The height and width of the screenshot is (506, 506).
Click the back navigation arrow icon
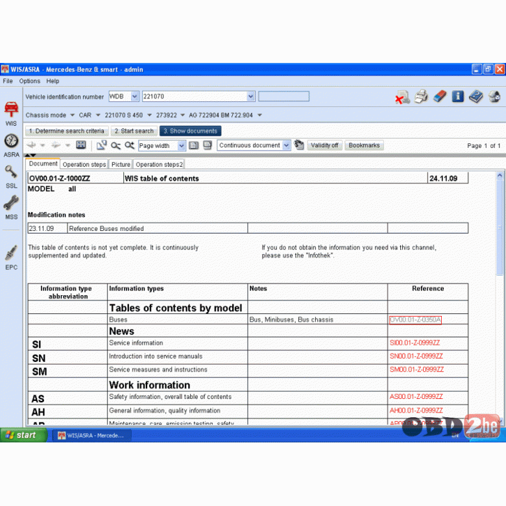(x=31, y=145)
